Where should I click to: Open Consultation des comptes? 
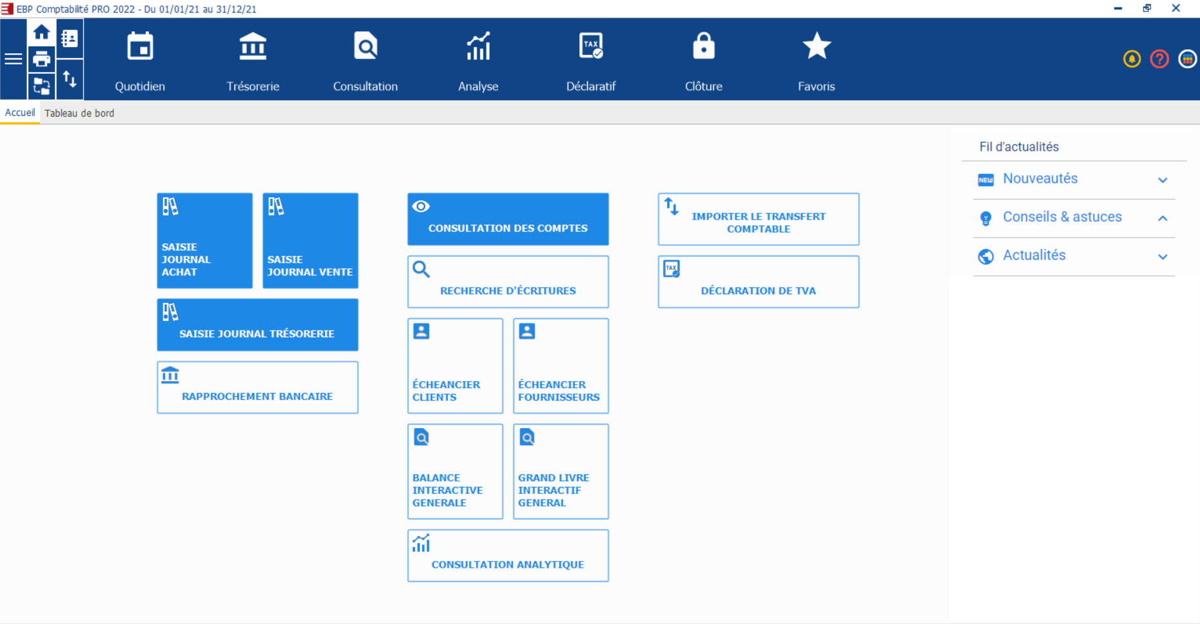(x=507, y=219)
